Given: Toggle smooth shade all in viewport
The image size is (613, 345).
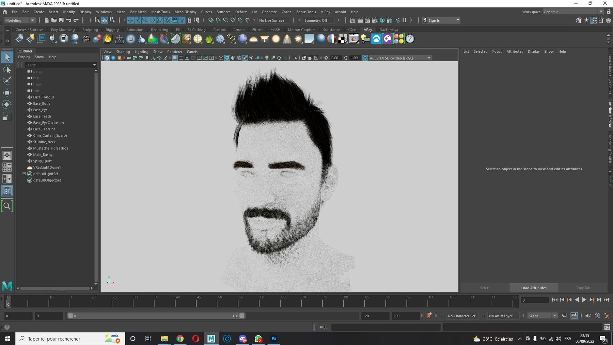Looking at the screenshot, I should [x=227, y=58].
